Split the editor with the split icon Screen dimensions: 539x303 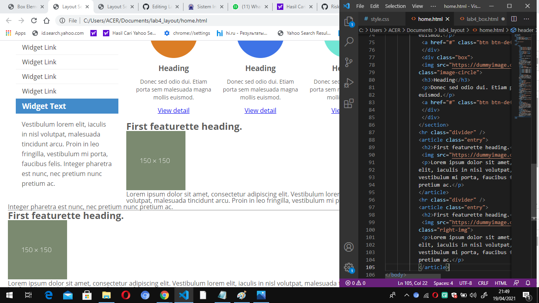pyautogui.click(x=513, y=19)
